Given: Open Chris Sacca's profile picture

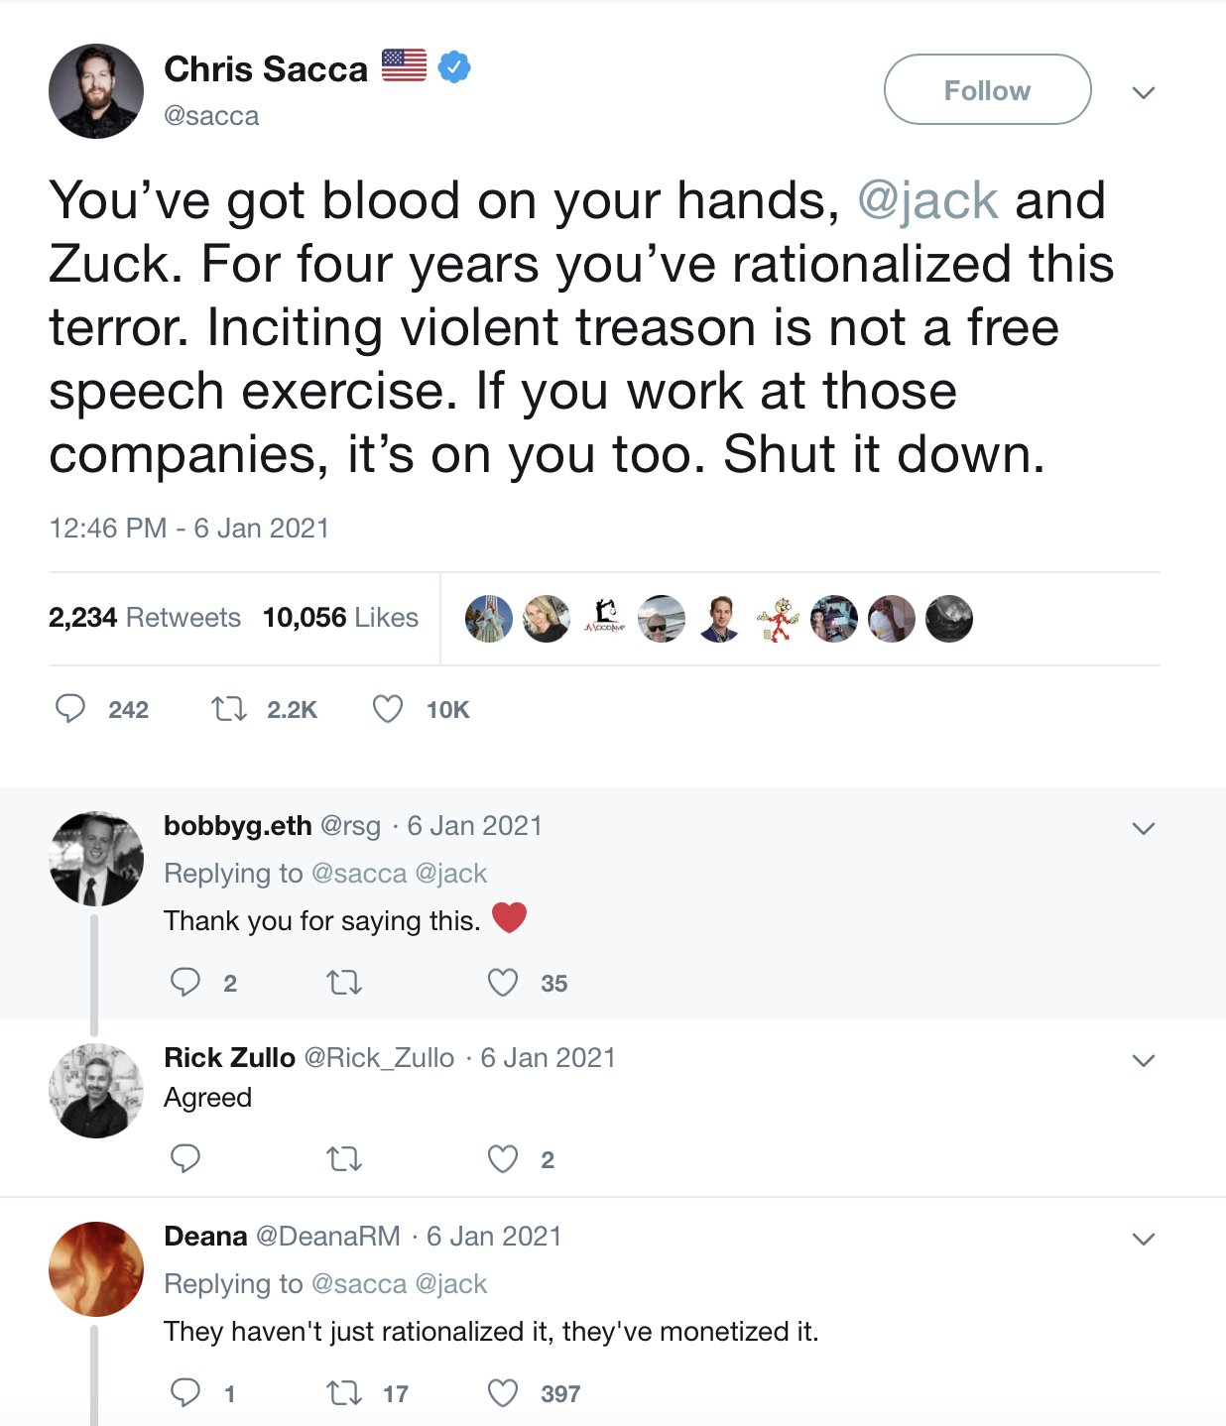Looking at the screenshot, I should [96, 91].
